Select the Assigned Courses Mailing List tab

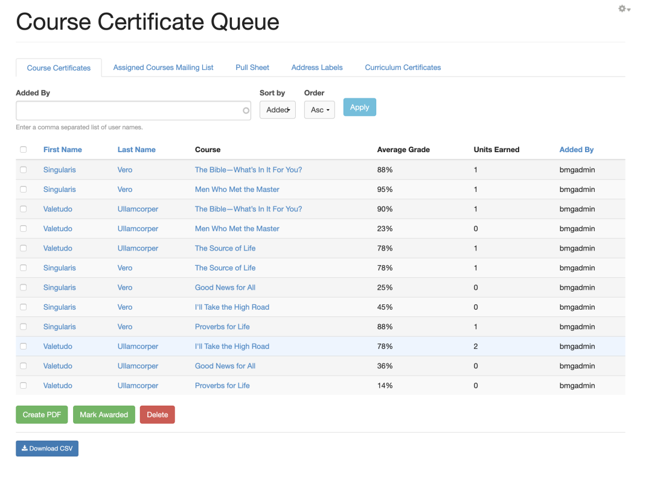[163, 68]
